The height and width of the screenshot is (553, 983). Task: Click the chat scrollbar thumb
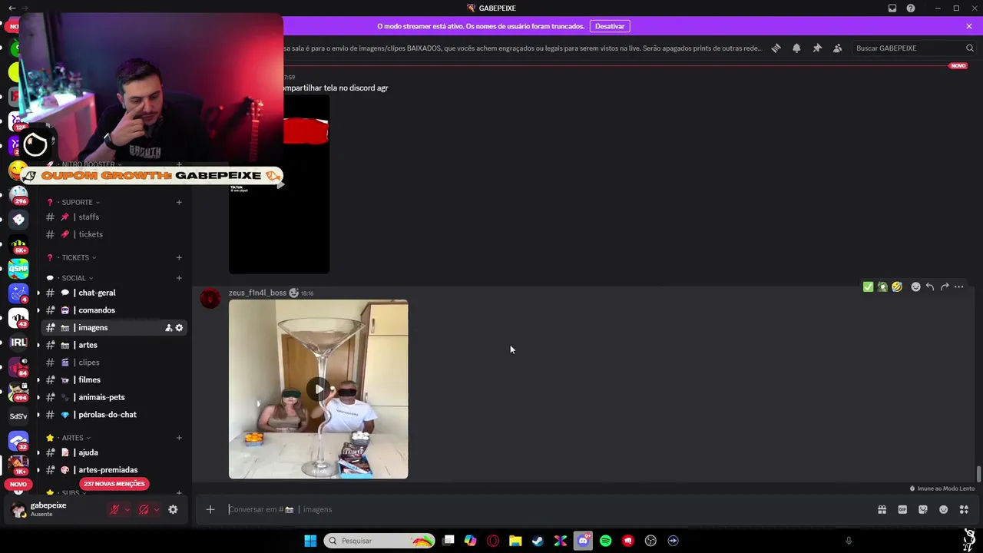pyautogui.click(x=978, y=475)
